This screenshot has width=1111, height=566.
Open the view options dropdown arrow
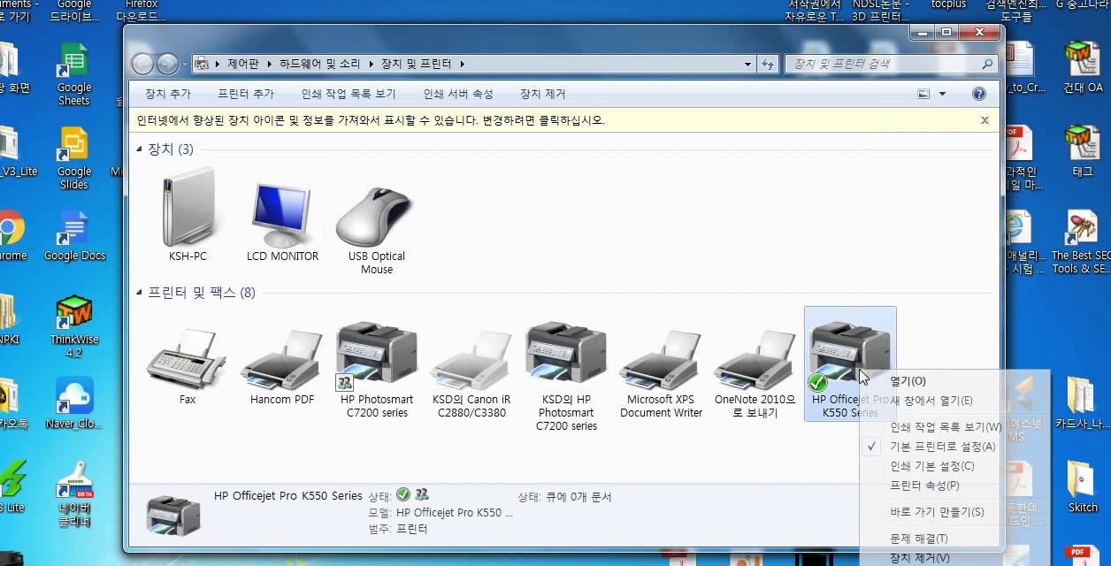click(942, 94)
